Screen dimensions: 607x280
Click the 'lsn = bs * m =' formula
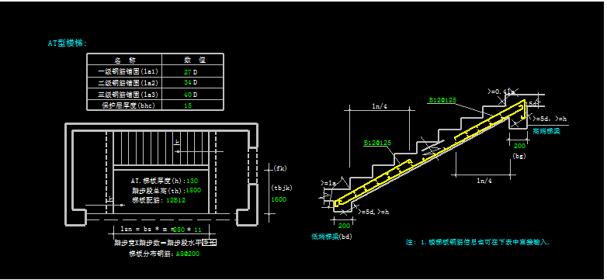click(x=147, y=230)
